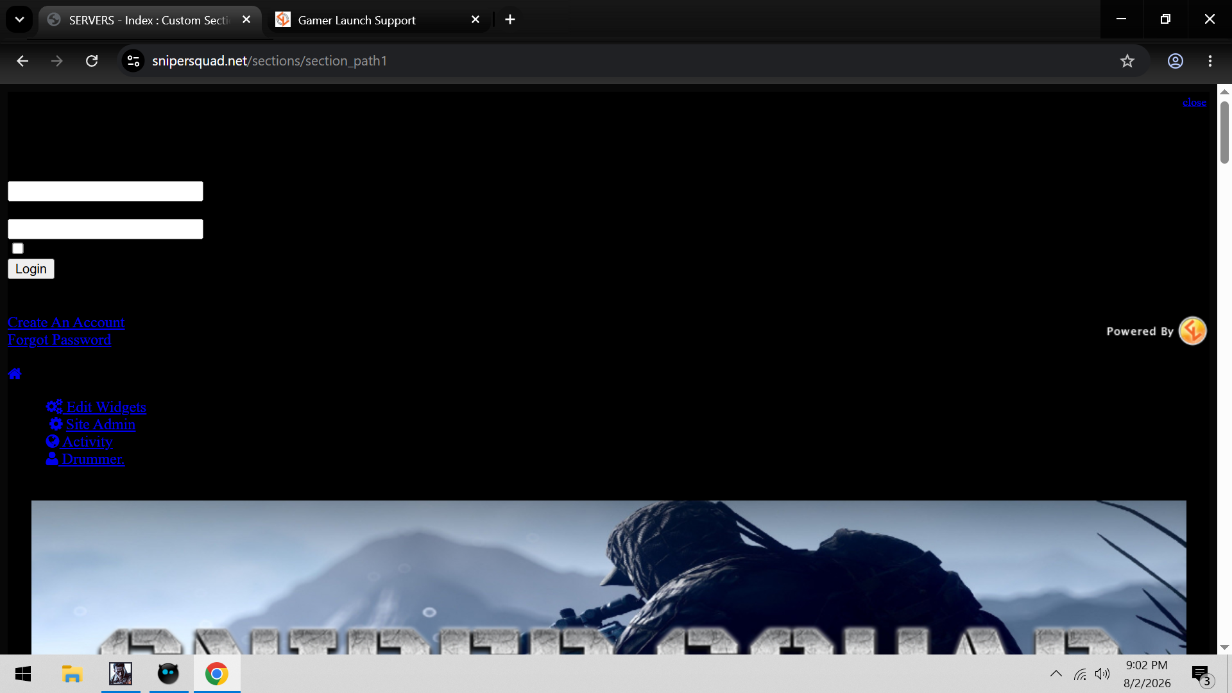Image resolution: width=1232 pixels, height=693 pixels.
Task: Bookmark this page with the star
Action: click(1127, 61)
